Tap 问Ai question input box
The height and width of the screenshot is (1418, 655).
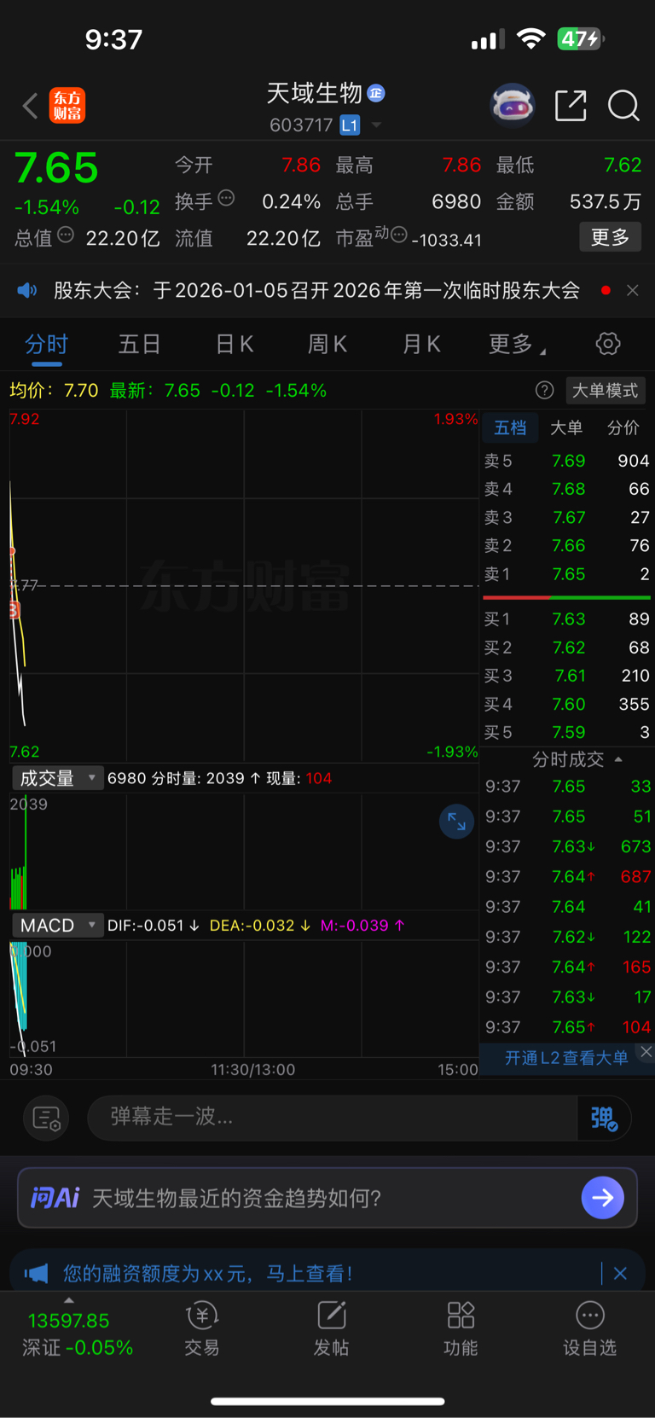point(327,1198)
